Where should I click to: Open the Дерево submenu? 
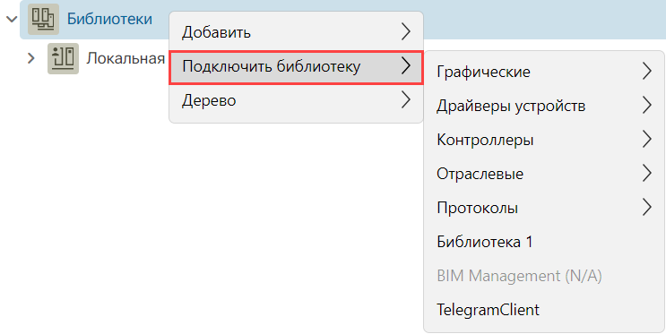click(297, 100)
